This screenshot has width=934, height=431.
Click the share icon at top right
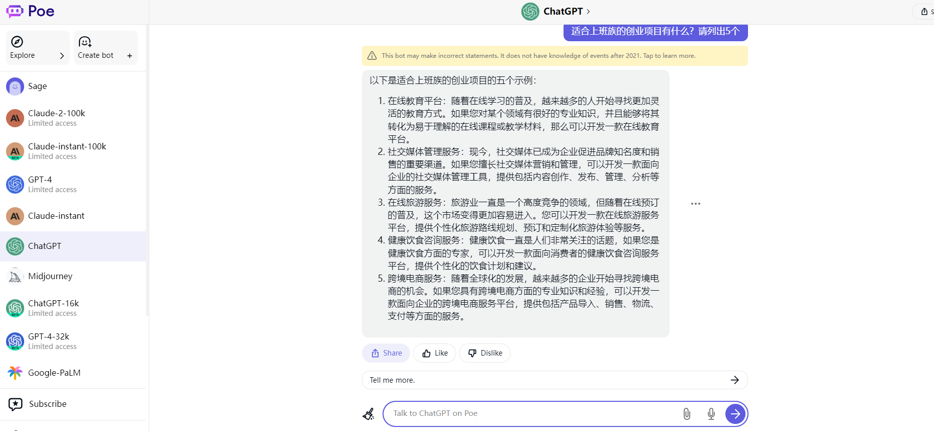click(x=924, y=12)
